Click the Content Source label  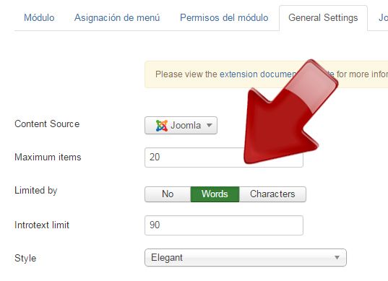pyautogui.click(x=47, y=124)
